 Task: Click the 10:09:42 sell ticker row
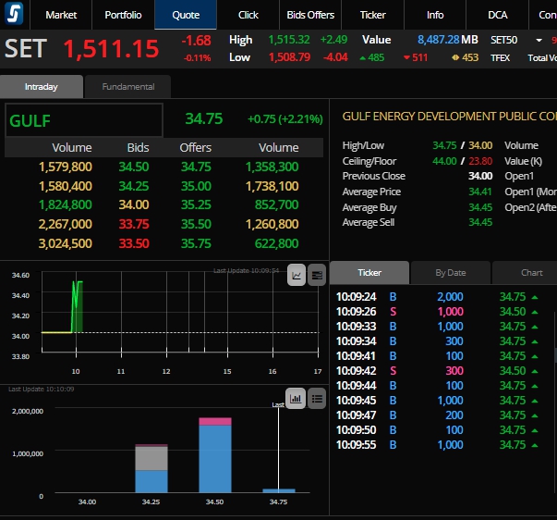[437, 370]
